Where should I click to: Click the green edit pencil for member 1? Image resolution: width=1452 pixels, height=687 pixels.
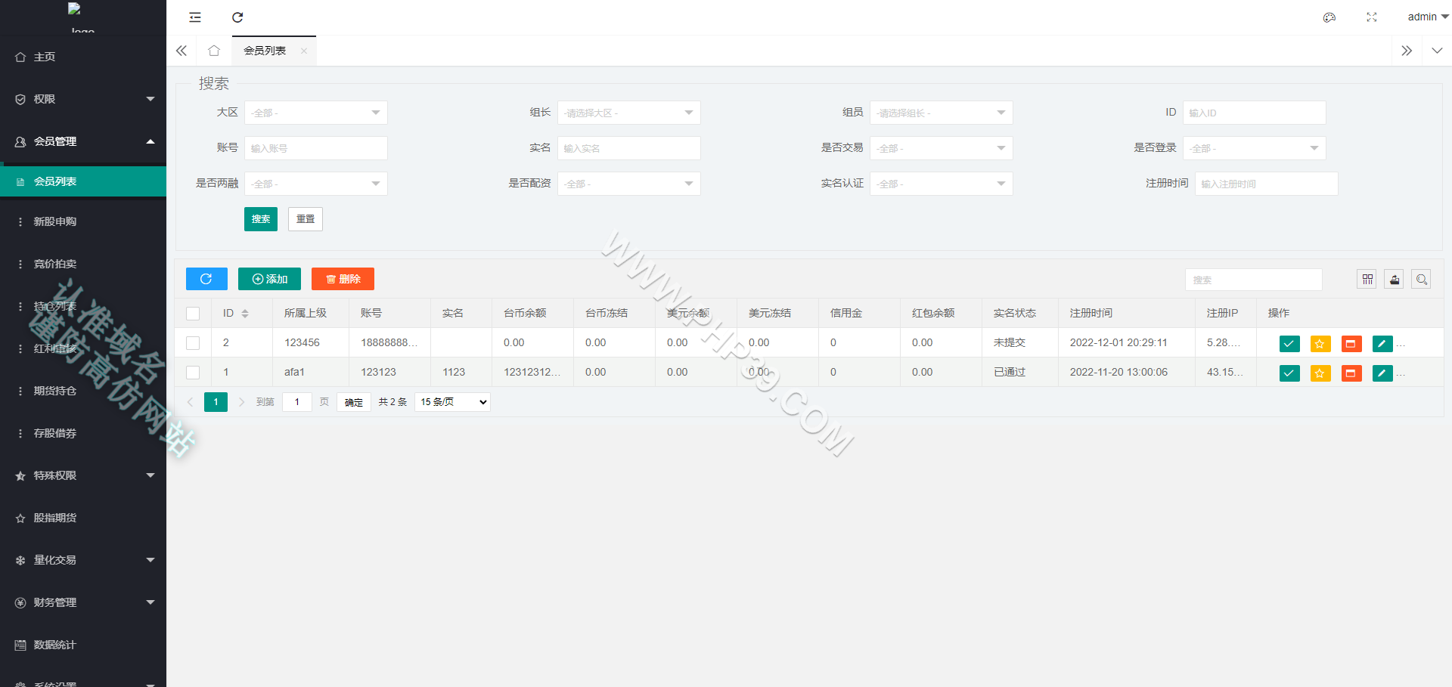pyautogui.click(x=1382, y=373)
